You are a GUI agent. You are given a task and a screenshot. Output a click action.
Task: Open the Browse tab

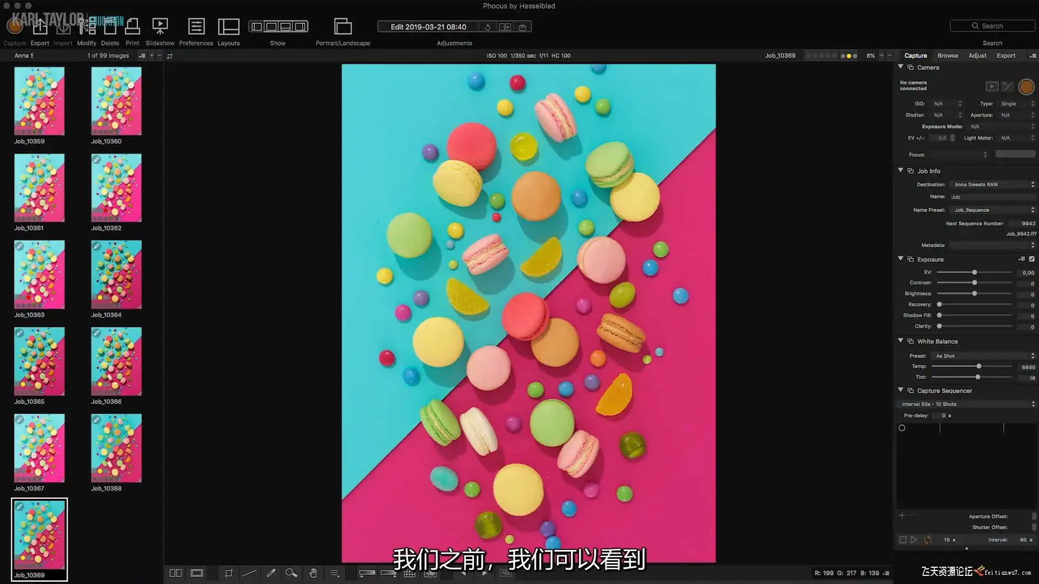(x=948, y=56)
